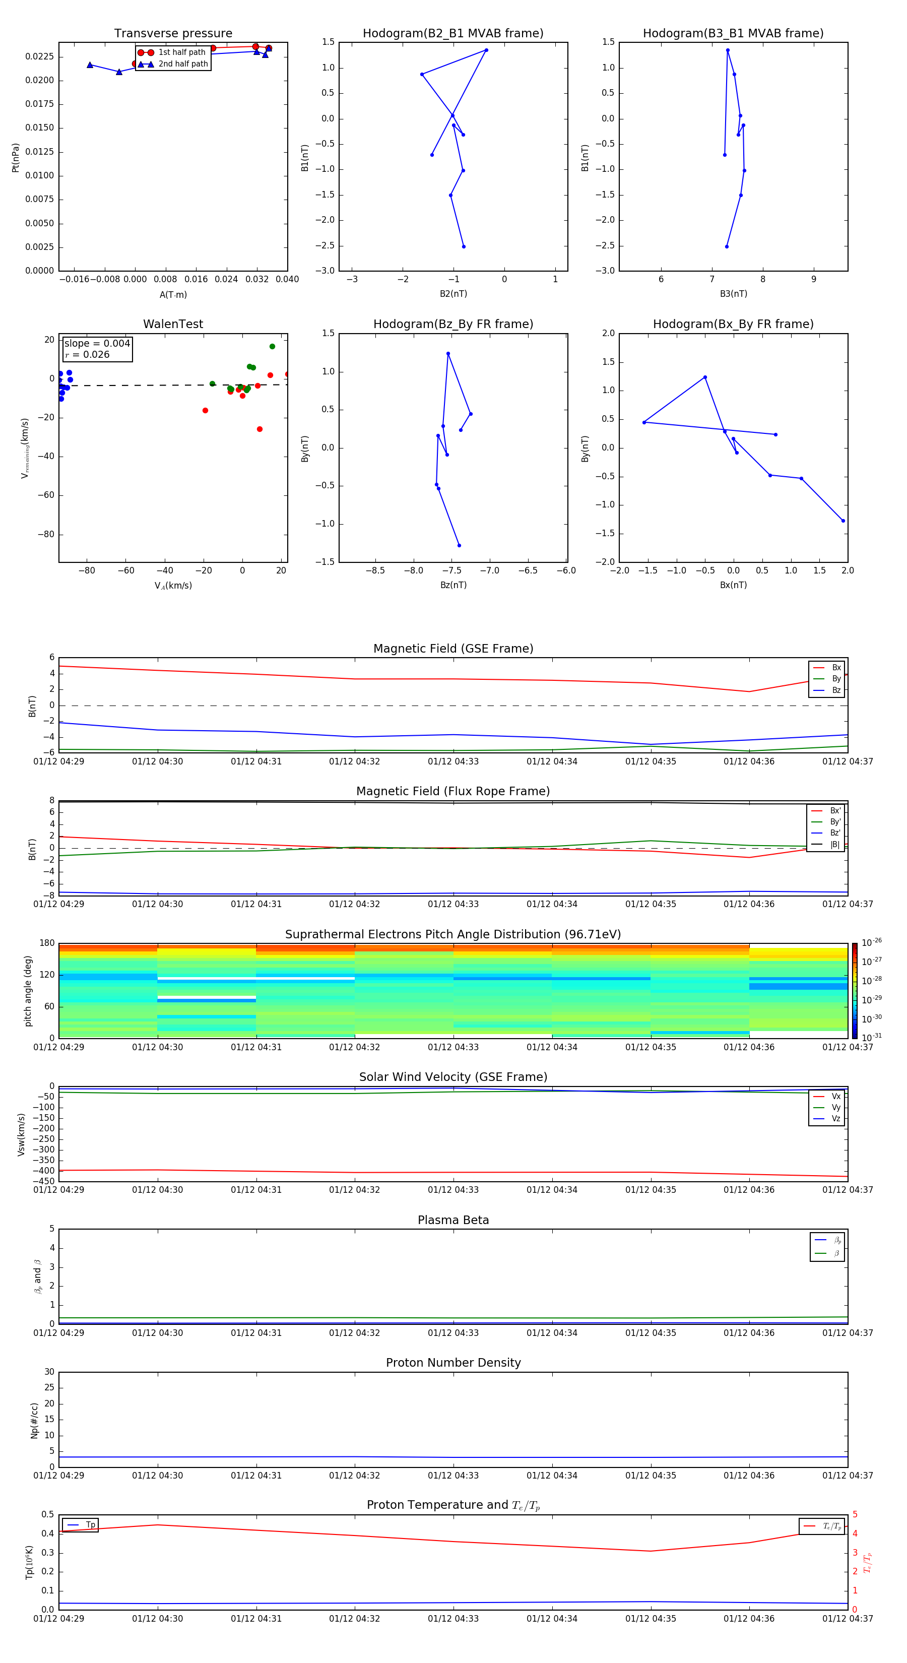Viewport: 907px width, 1663px height.
Task: Click the 'Bx(nT)' x-axis label
Action: click(x=733, y=586)
